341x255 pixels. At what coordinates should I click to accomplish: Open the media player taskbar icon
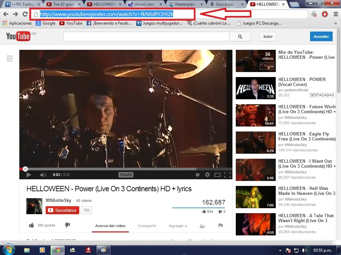(42, 250)
